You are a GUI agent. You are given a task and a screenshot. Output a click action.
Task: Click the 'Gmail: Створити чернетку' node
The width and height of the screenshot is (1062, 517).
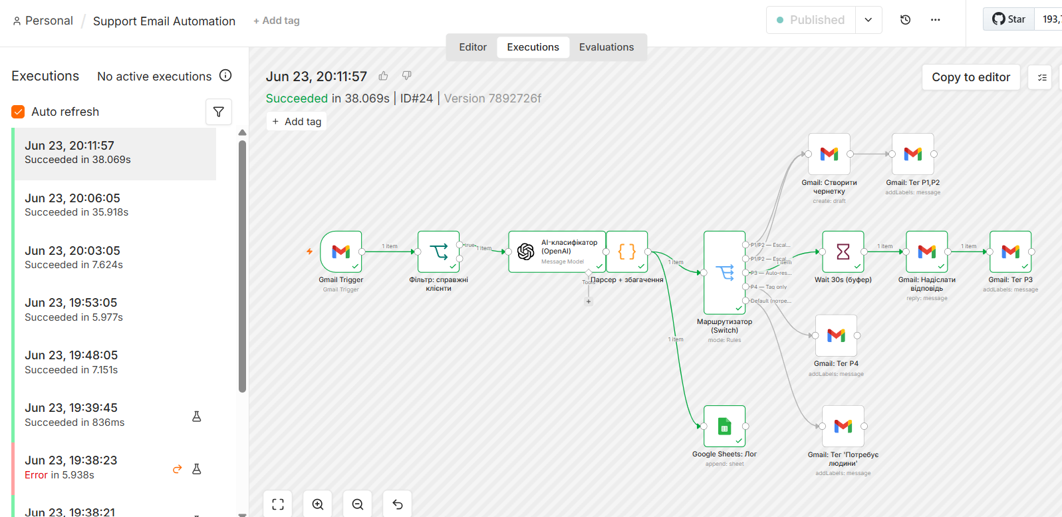click(x=829, y=154)
